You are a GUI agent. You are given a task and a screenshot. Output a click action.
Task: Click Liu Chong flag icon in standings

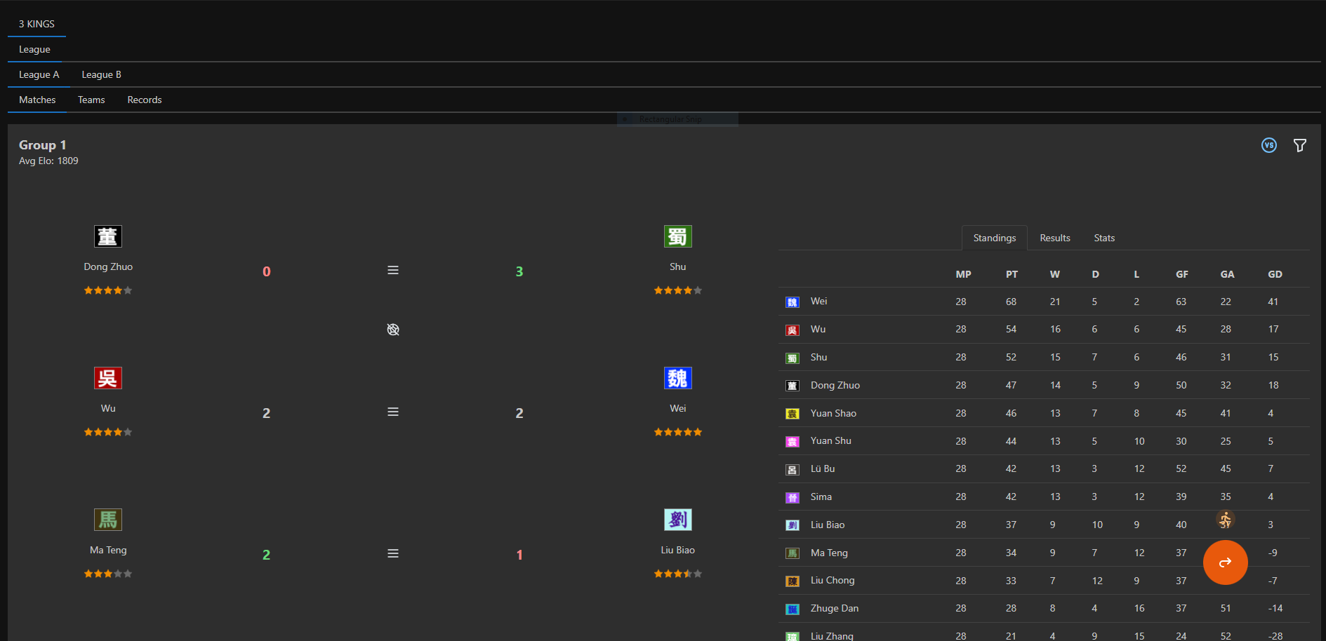tap(793, 581)
